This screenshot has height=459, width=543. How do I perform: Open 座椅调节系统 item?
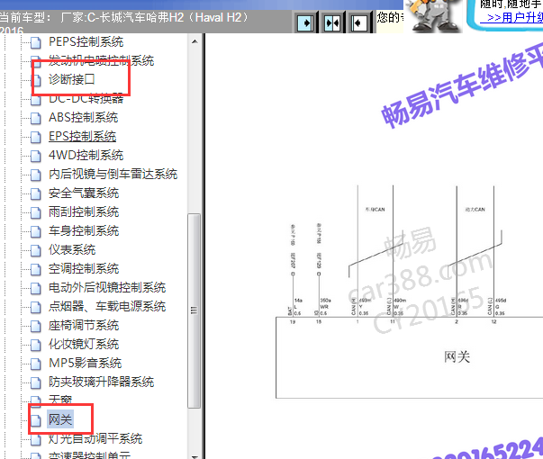click(84, 326)
